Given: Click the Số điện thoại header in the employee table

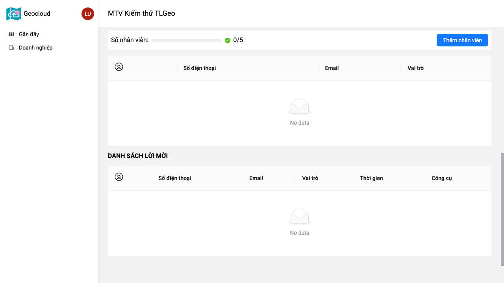Looking at the screenshot, I should (200, 68).
